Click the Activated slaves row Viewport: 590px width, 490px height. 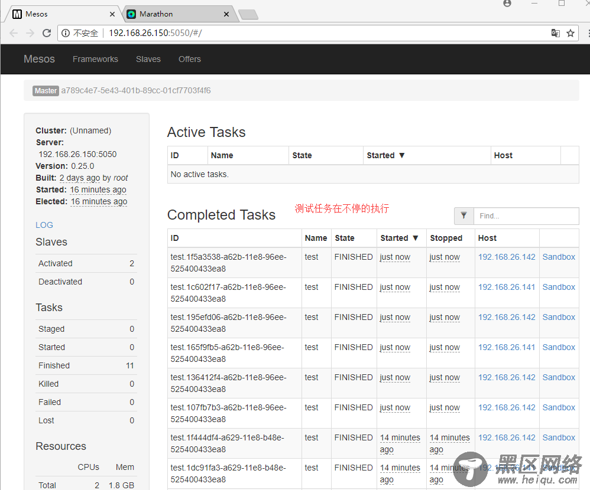(x=86, y=263)
